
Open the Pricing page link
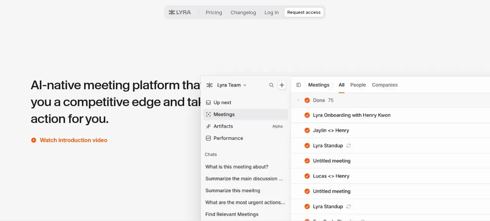tap(214, 13)
